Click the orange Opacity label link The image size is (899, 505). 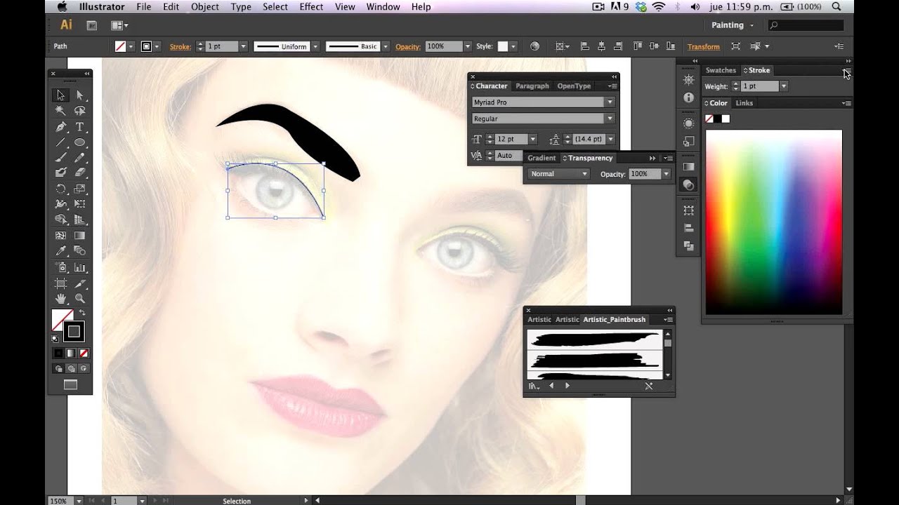pyautogui.click(x=408, y=47)
